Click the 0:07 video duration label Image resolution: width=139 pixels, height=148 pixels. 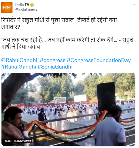(8, 141)
